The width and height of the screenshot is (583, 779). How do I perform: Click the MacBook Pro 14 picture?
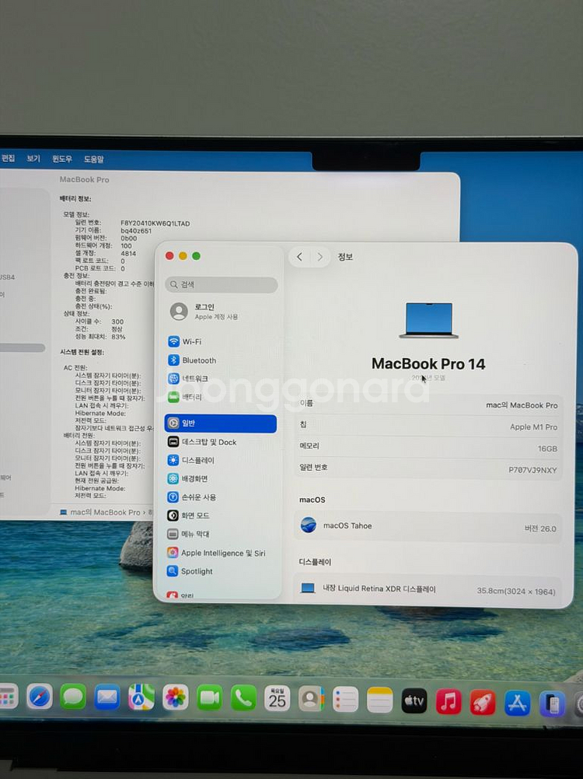428,321
